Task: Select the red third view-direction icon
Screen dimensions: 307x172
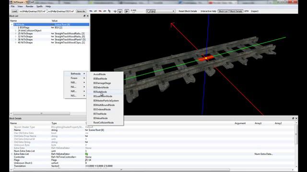Action: coord(100,11)
